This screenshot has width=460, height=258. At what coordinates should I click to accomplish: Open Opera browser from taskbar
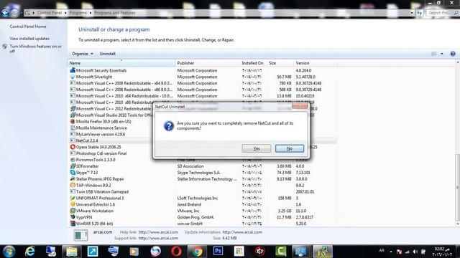[x=176, y=252]
